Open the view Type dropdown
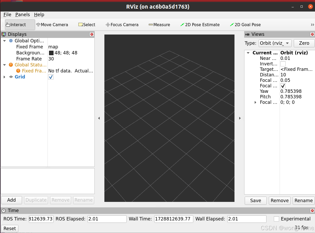This screenshot has height=233, width=315. [275, 43]
